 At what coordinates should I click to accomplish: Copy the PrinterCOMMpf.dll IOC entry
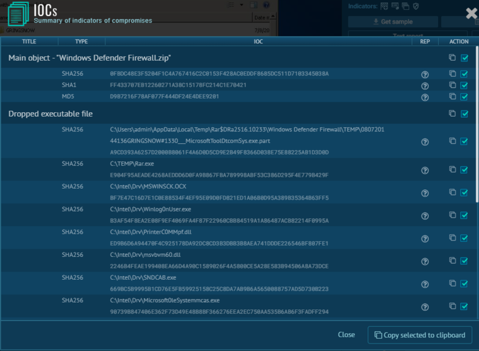point(452,238)
